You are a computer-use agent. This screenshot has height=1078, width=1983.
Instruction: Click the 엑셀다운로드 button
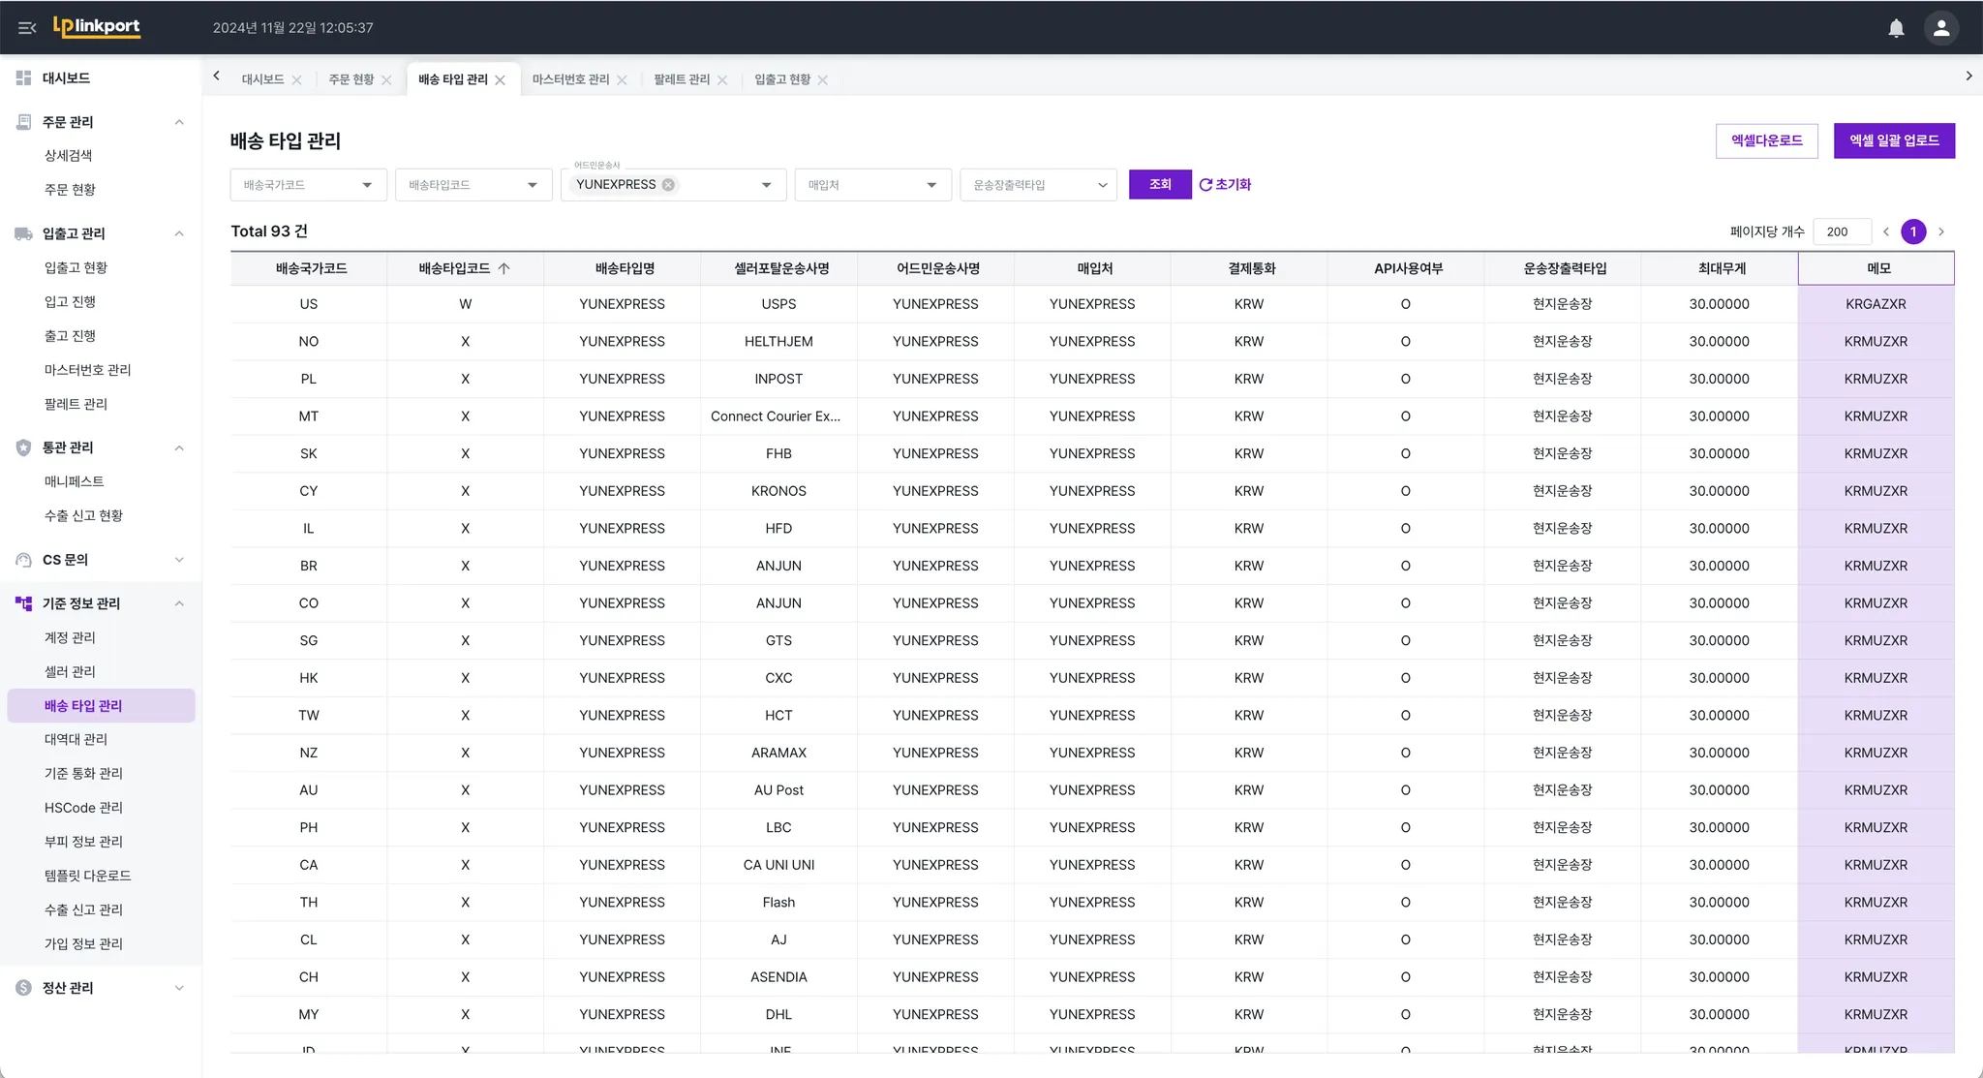pos(1766,140)
